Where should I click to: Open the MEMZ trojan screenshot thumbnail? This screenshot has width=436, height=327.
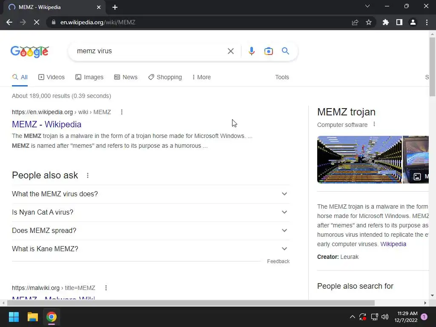pyautogui.click(x=359, y=160)
